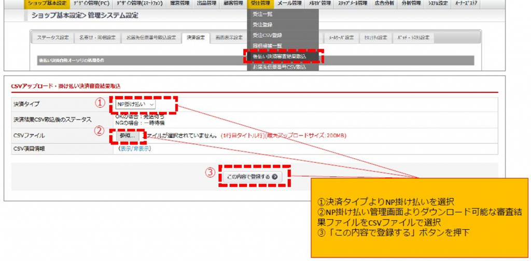Switch to the お届先伝票番号取込設定 tab
The height and width of the screenshot is (261, 531).
(151, 38)
